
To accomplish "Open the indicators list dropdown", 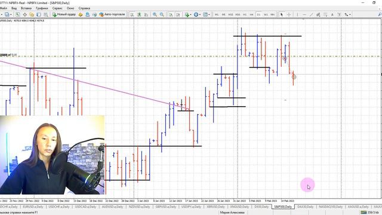I will (x=188, y=14).
